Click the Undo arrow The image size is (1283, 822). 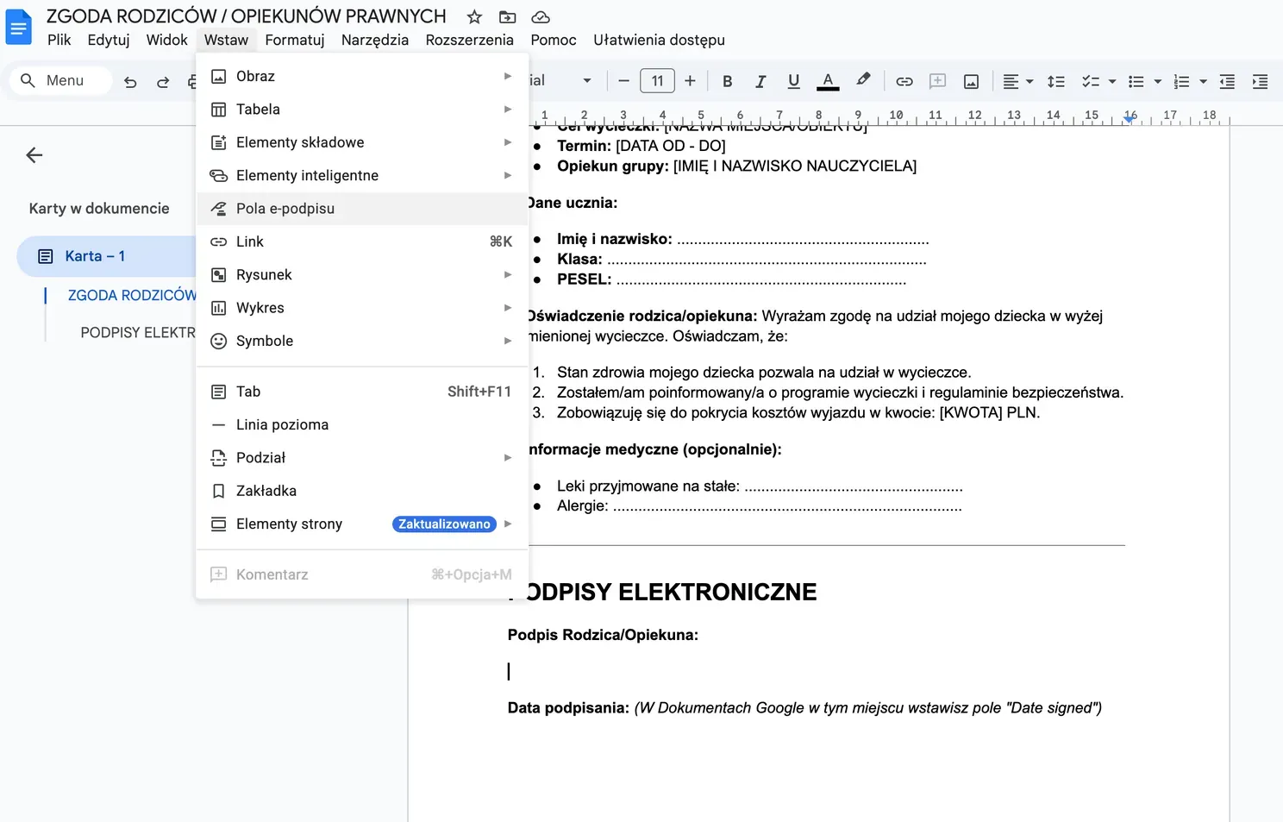tap(130, 81)
